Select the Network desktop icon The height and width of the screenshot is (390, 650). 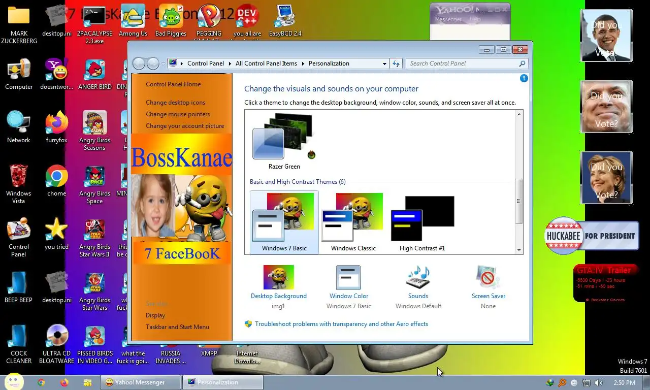point(19,128)
